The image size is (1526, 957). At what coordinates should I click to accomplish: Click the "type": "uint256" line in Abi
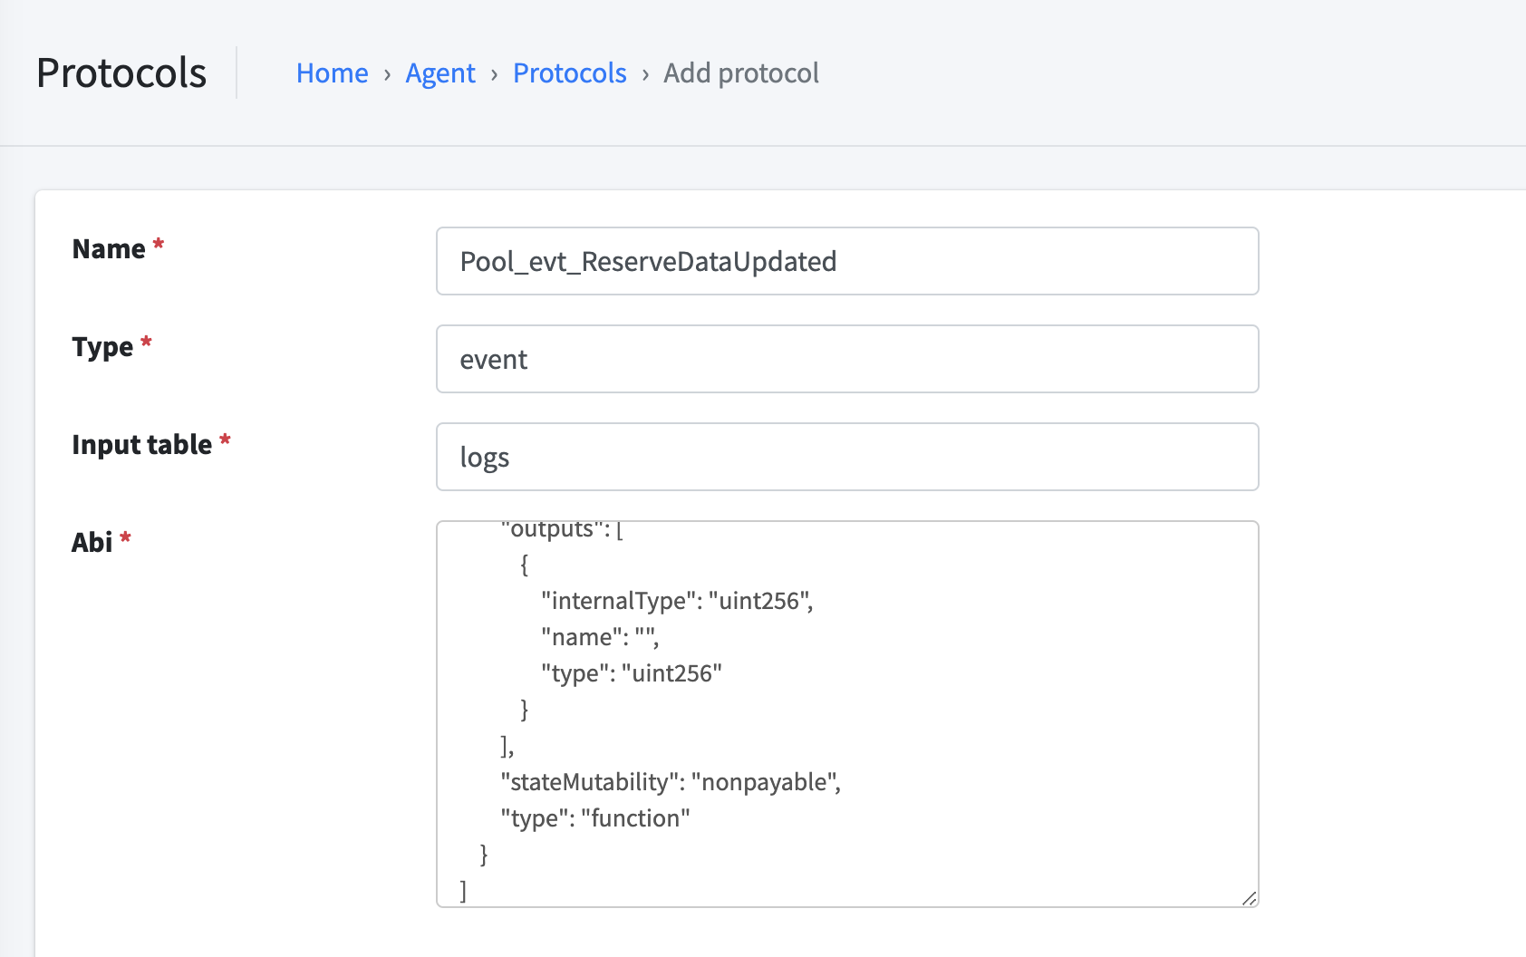(631, 673)
